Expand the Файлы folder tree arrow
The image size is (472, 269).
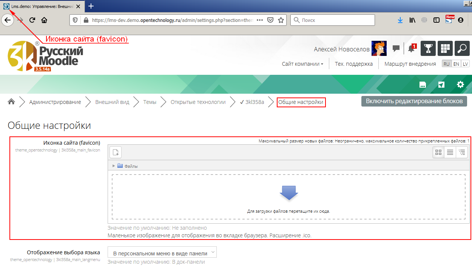[x=114, y=166]
